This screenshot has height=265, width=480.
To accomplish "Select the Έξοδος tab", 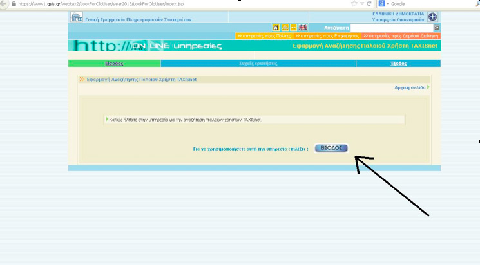I will coord(398,64).
